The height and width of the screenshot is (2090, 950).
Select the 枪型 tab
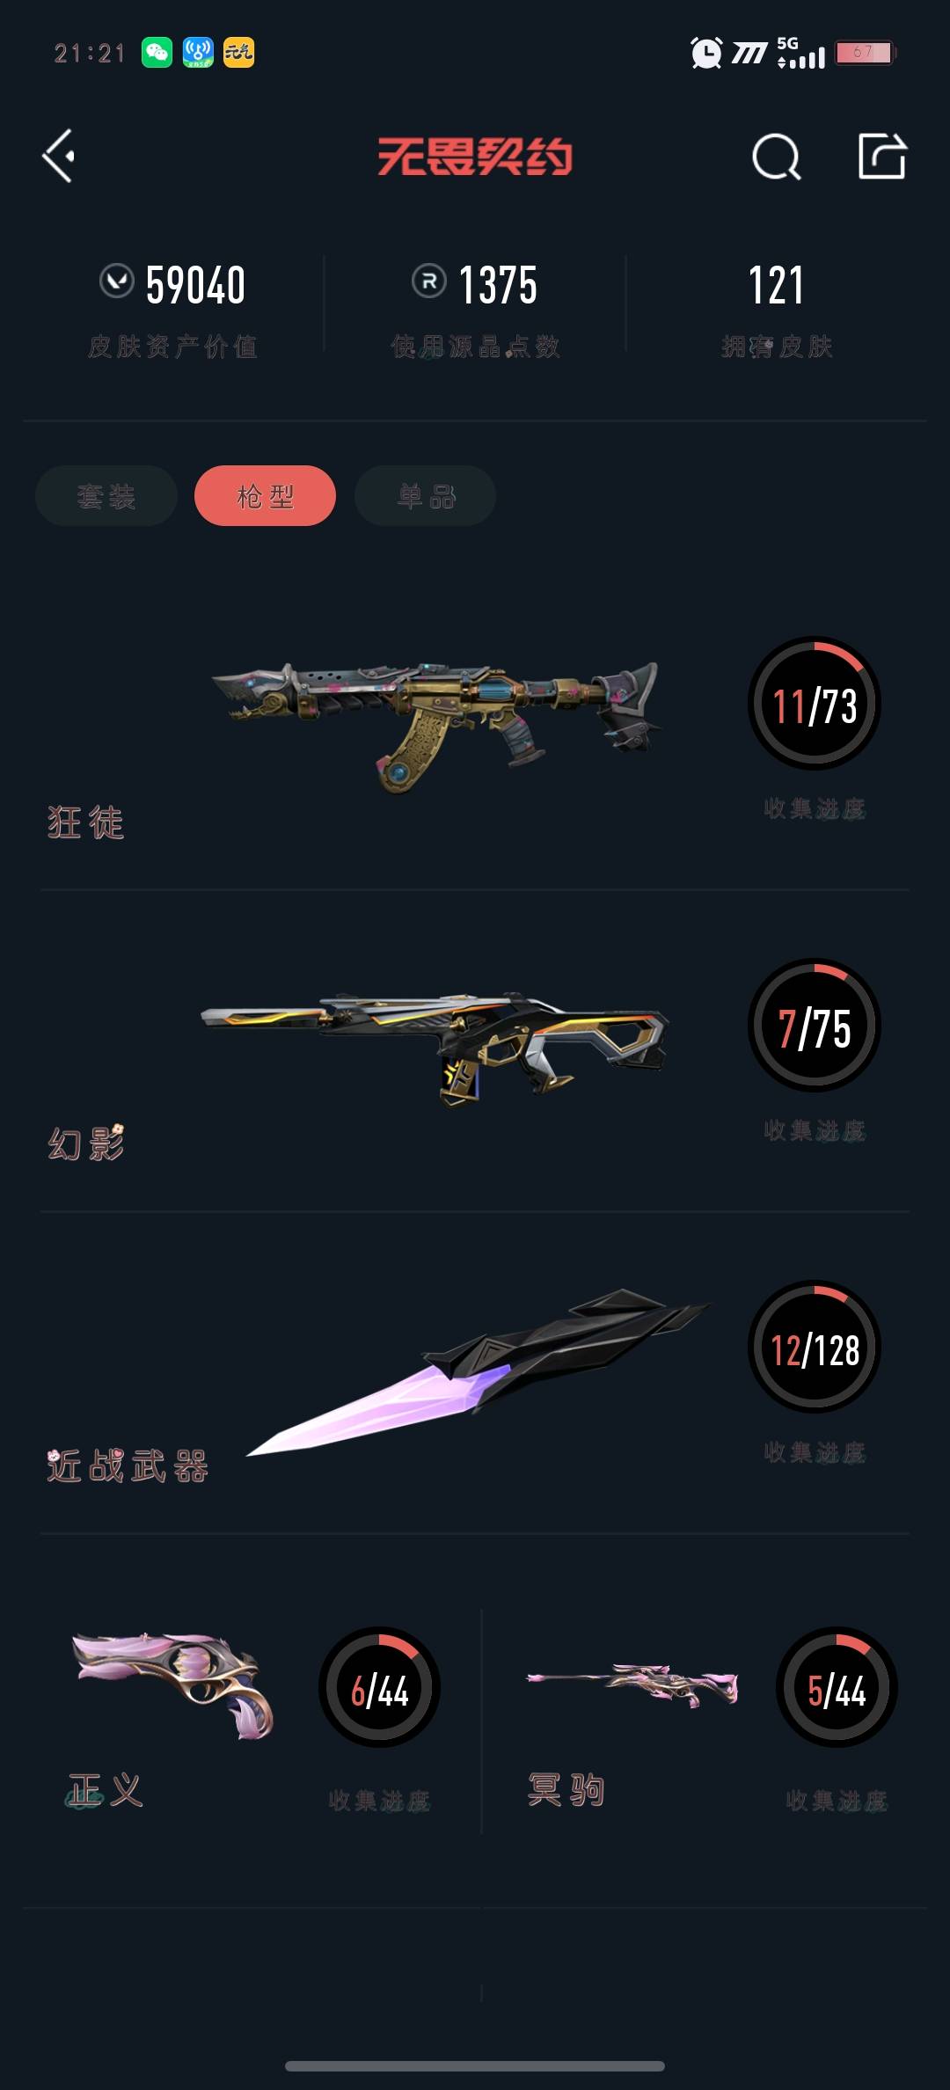pyautogui.click(x=265, y=496)
